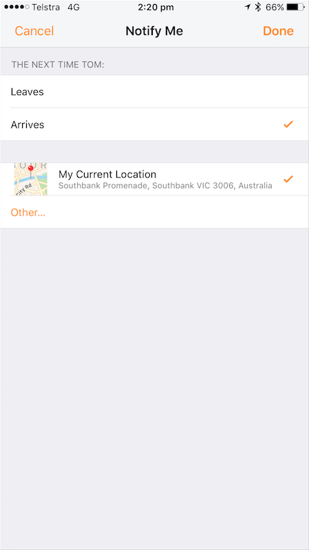This screenshot has height=550, width=309.
Task: Select the Leaves option
Action: [154, 92]
